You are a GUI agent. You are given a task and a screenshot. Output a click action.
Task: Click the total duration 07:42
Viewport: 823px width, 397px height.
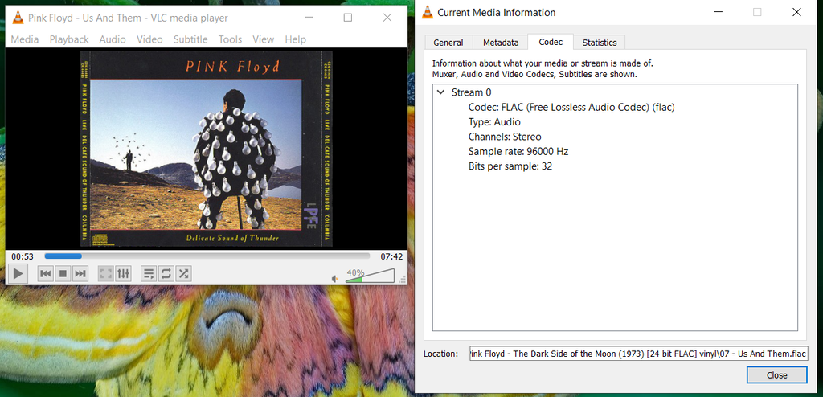(x=391, y=257)
